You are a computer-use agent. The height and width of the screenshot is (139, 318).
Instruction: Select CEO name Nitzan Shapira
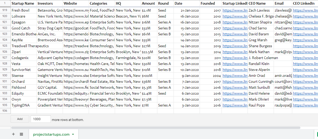pos(261,22)
